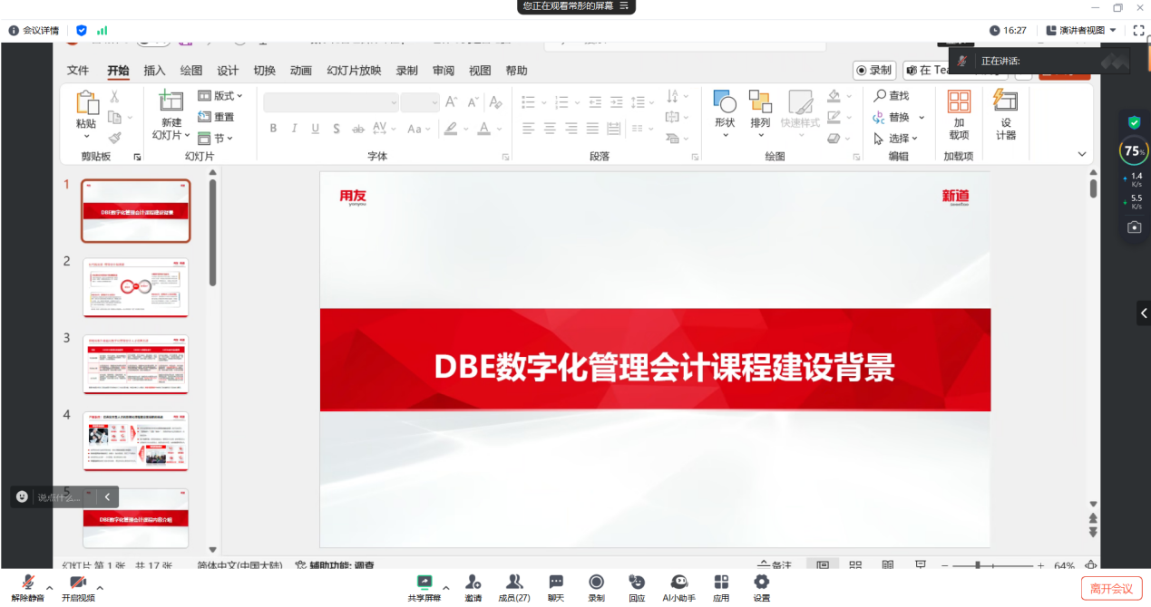The width and height of the screenshot is (1151, 607).
Task: Unmute the microphone (解除静音)
Action: coord(27,584)
